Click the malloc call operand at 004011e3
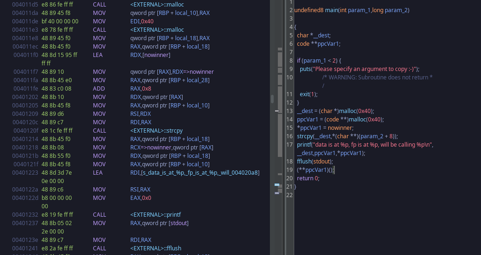The image size is (481, 255). pyautogui.click(x=157, y=30)
